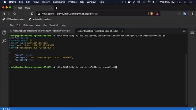Close the active terminal tab
Image resolution: width=196 pixels, height=110 pixels.
pos(122,31)
